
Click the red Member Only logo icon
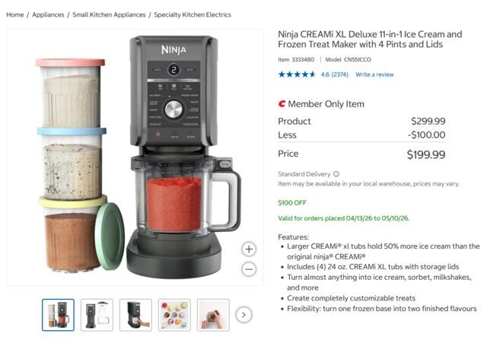[282, 103]
